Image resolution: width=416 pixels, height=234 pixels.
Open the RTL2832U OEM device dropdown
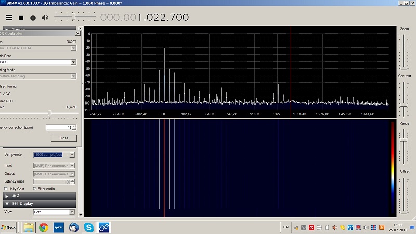coord(73,48)
